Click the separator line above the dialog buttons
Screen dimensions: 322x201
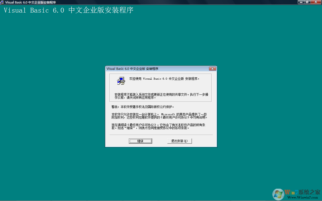tap(161, 135)
